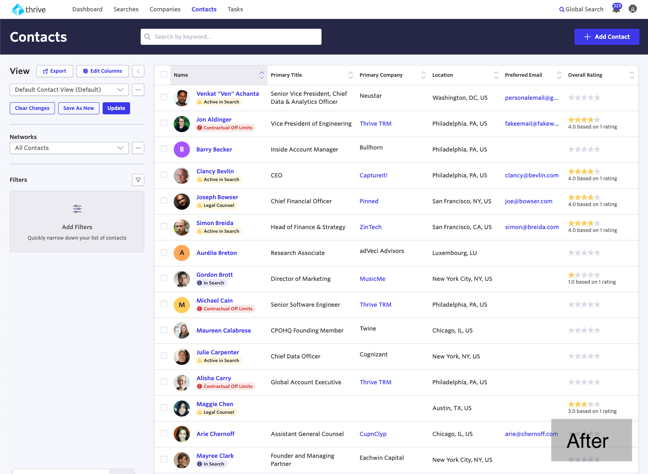Open simon@breida.com email link
Viewport: 648px width, 474px height.
click(532, 227)
